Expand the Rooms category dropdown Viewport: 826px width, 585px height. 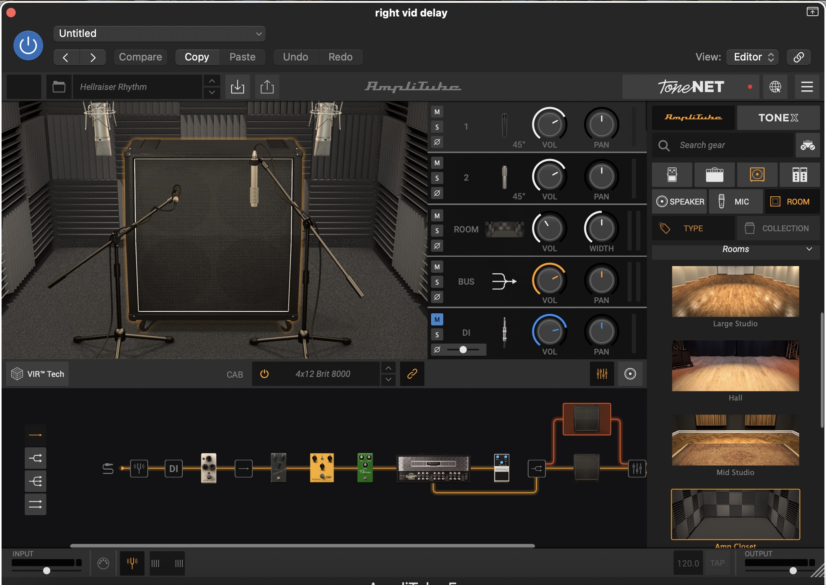(x=736, y=249)
